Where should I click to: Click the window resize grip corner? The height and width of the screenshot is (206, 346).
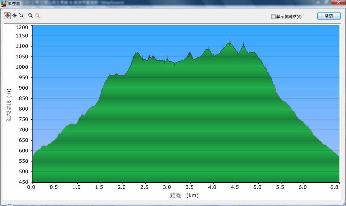pos(344,204)
